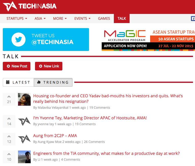Switch to the LATEST tab

tap(19, 82)
